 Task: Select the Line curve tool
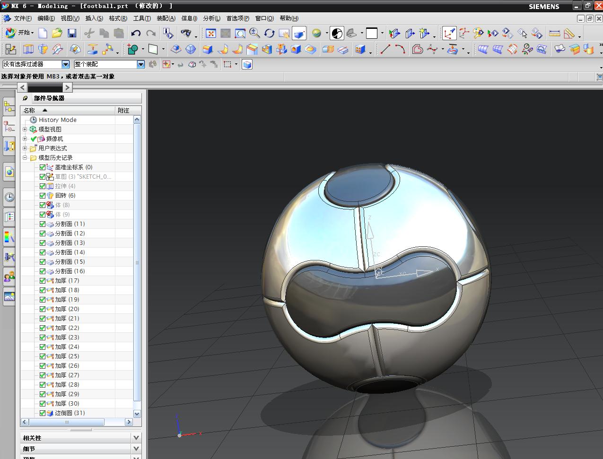pos(385,49)
